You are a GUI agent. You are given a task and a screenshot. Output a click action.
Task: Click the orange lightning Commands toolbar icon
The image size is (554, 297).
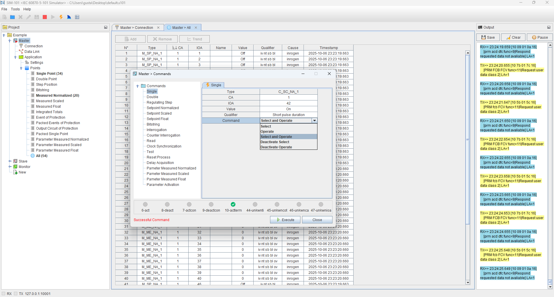[61, 17]
